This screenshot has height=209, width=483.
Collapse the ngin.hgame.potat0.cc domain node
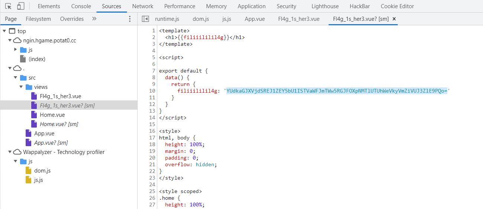click(10, 41)
